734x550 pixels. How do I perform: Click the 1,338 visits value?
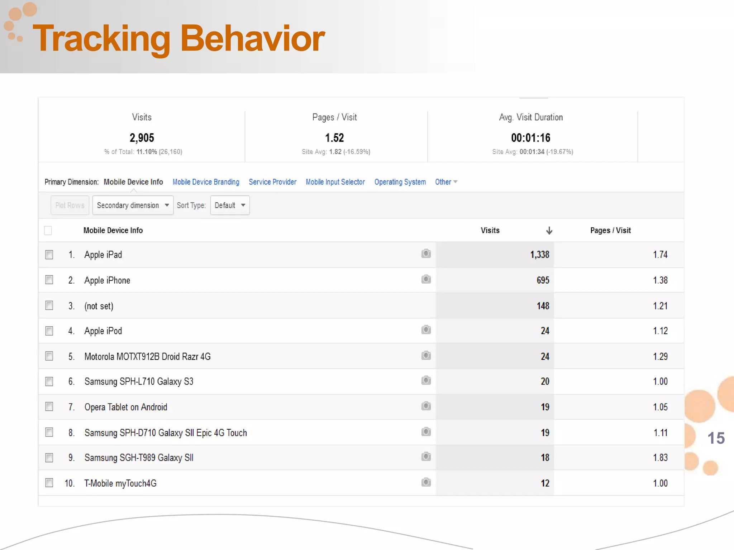[540, 255]
